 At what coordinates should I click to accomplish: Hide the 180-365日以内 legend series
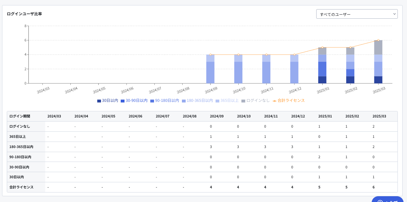tap(197, 100)
